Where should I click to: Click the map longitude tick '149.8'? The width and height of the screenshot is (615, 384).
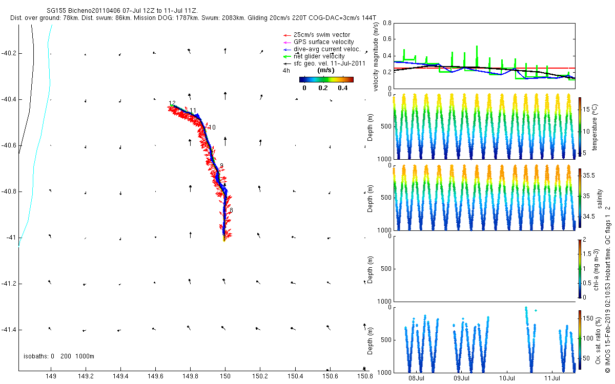click(x=190, y=377)
